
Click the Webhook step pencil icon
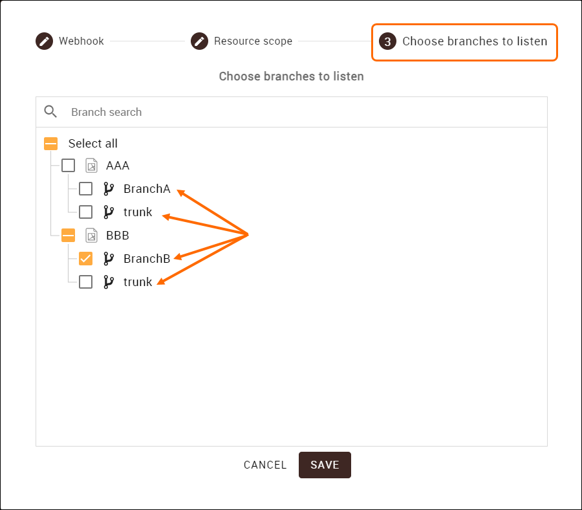(x=44, y=41)
